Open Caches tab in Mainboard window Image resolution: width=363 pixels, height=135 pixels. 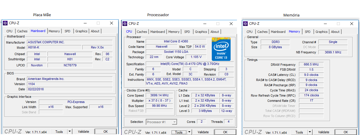tap(22, 31)
